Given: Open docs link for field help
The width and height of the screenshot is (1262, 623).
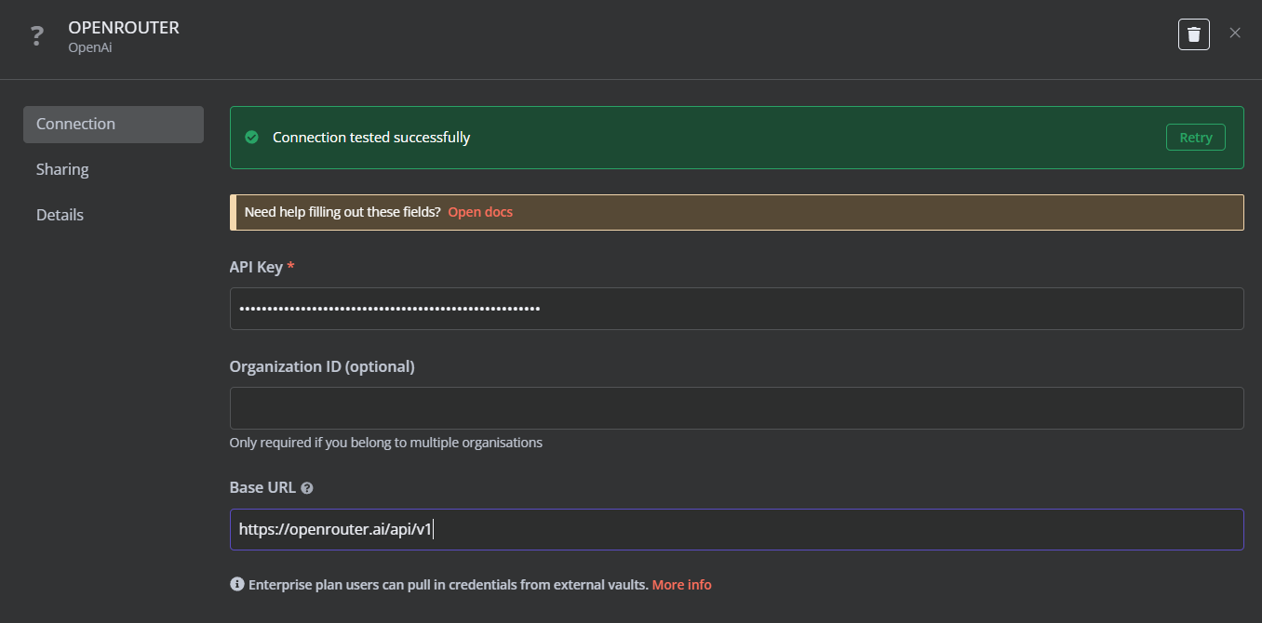Looking at the screenshot, I should (480, 212).
